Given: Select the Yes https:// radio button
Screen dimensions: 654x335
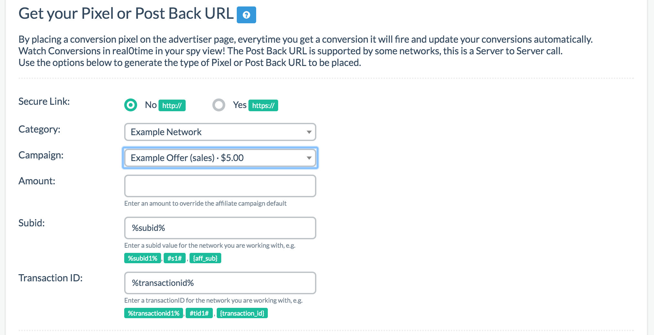Looking at the screenshot, I should tap(219, 105).
